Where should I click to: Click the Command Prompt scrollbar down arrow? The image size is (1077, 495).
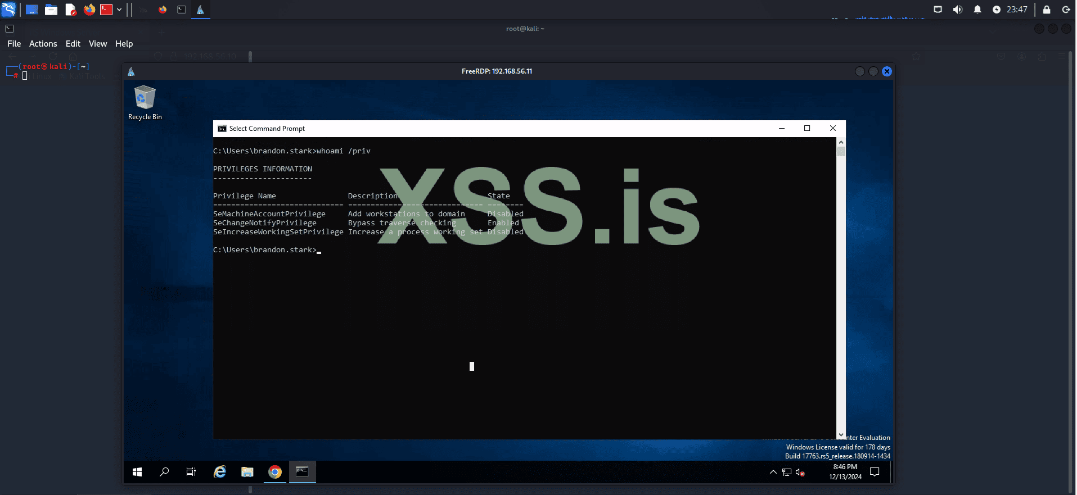(841, 435)
